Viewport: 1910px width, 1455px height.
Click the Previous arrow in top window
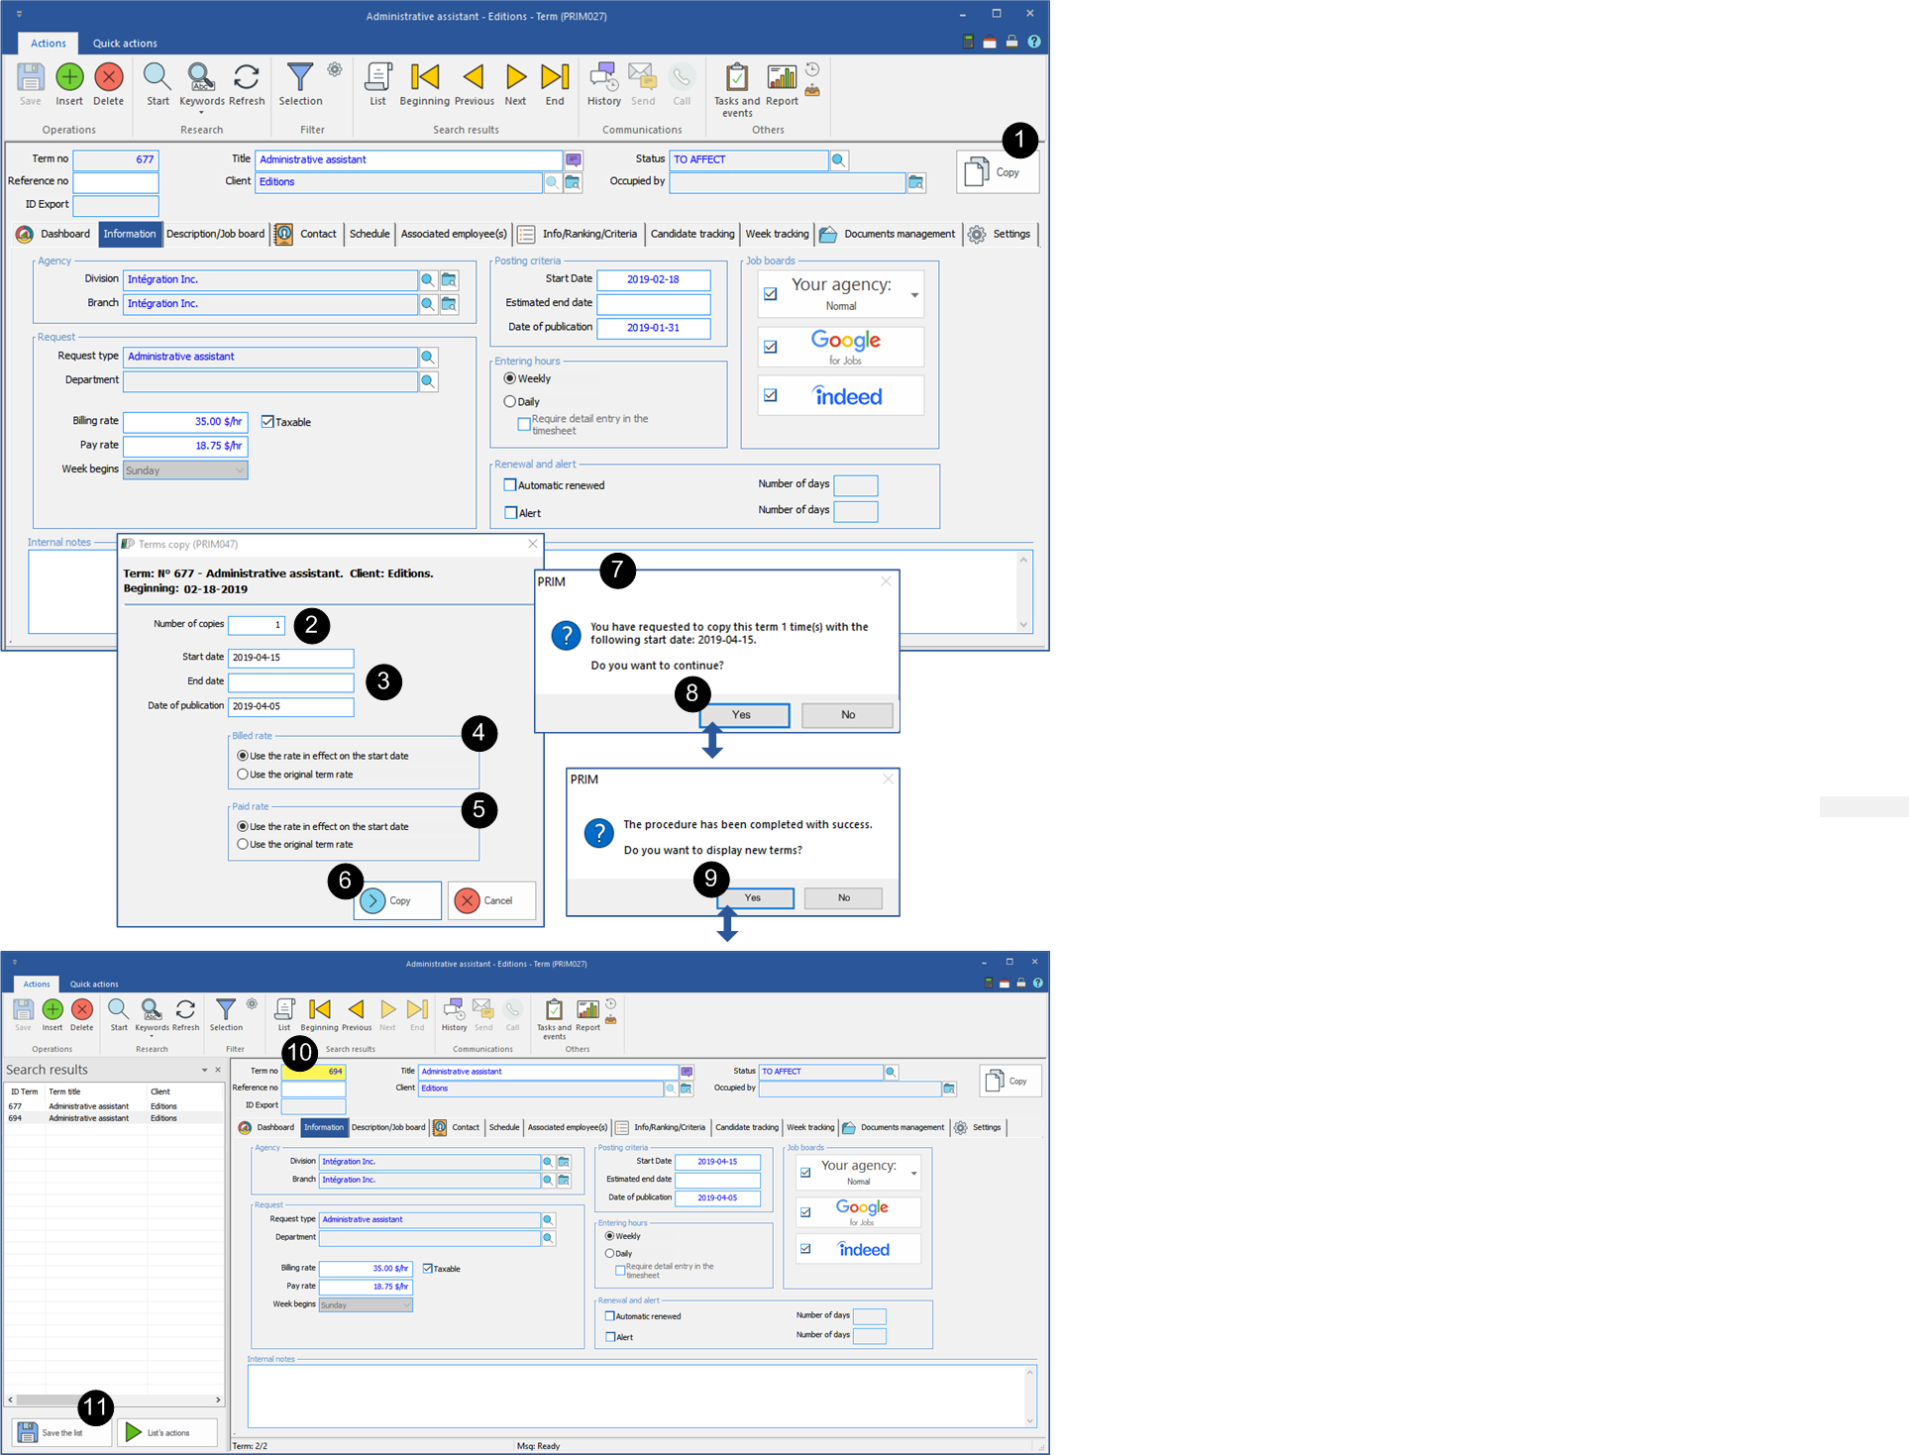(x=474, y=77)
